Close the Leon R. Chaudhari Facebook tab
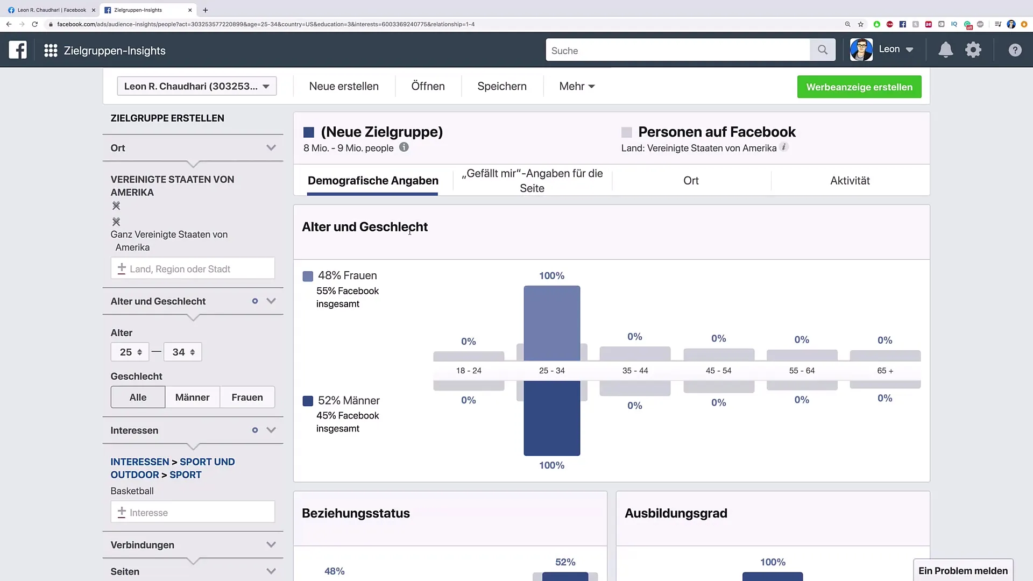Viewport: 1033px width, 581px height. (93, 10)
